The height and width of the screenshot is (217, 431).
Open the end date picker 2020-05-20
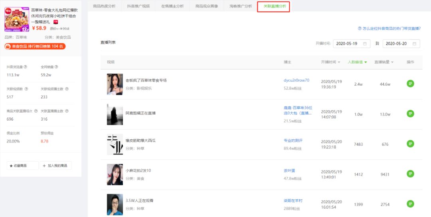(x=401, y=44)
